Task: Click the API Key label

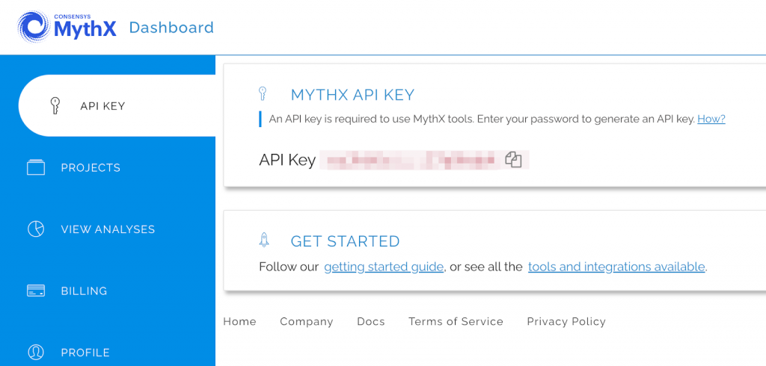Action: point(287,160)
